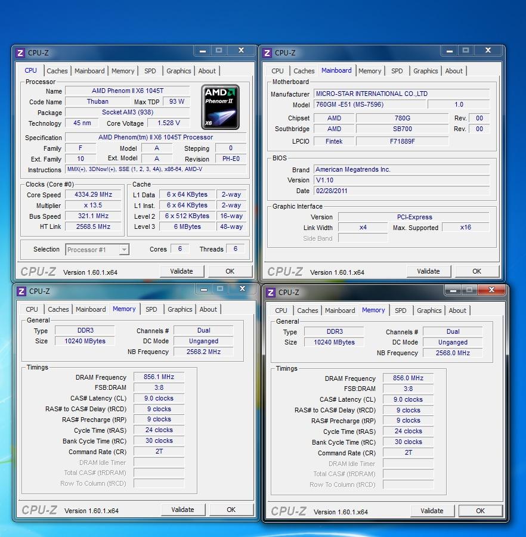Click the CPU-Z logo icon in the top-left window title bar
The image size is (526, 537).
click(x=20, y=52)
